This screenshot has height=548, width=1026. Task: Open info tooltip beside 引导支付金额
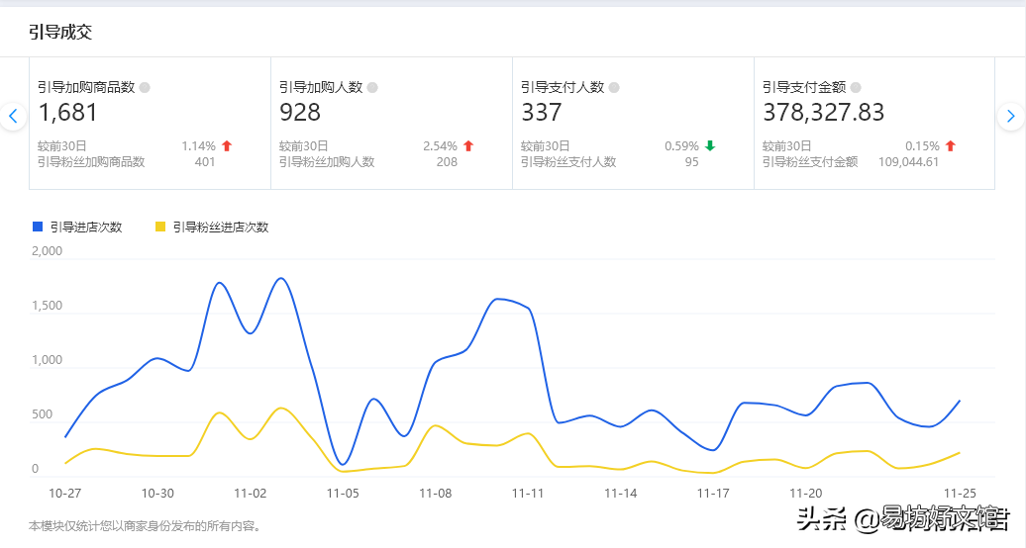point(856,88)
